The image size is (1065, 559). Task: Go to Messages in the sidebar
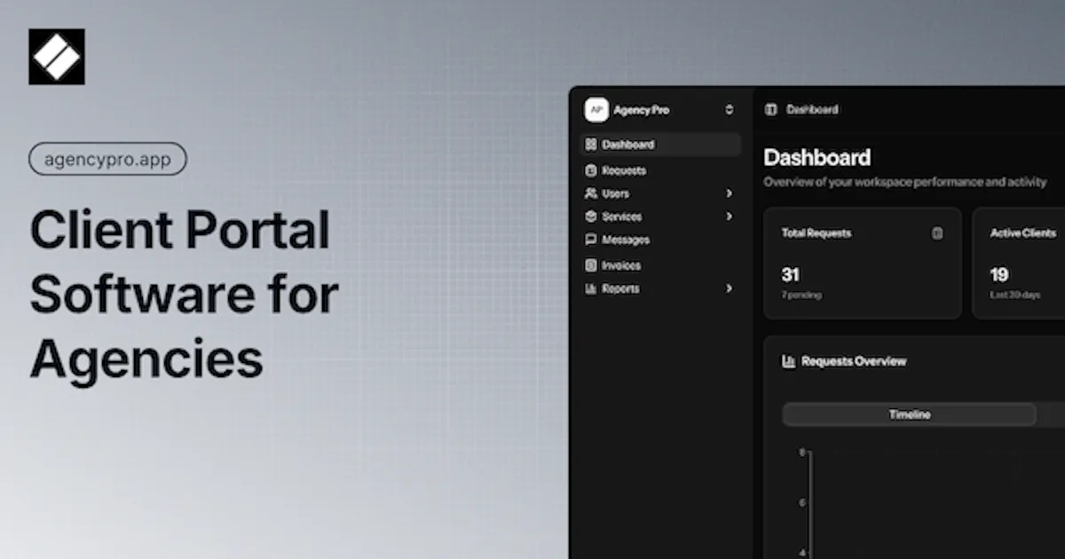pos(661,240)
